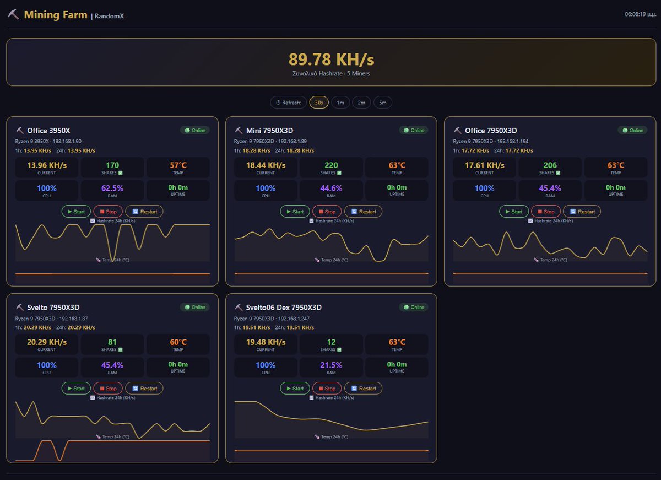Start the Svelto06 Dex 7950X3D miner

tap(295, 388)
